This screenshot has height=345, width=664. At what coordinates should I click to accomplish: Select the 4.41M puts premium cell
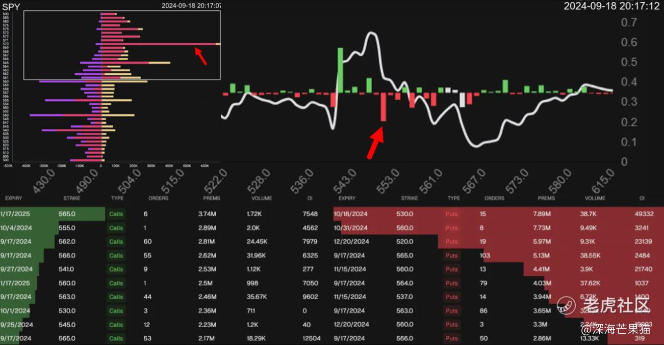pos(542,269)
